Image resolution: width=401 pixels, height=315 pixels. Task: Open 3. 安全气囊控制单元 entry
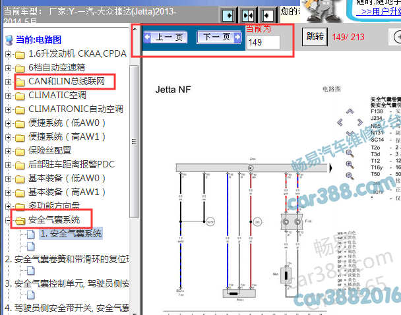pos(67,283)
